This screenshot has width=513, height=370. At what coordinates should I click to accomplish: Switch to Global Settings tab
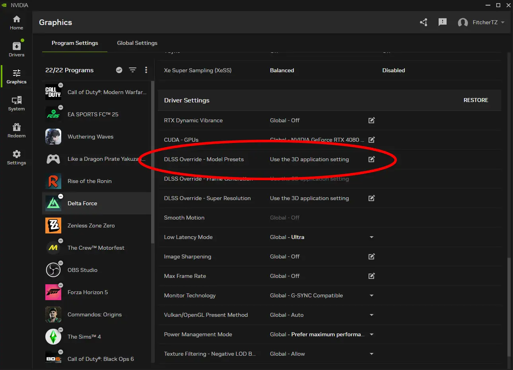click(x=137, y=43)
